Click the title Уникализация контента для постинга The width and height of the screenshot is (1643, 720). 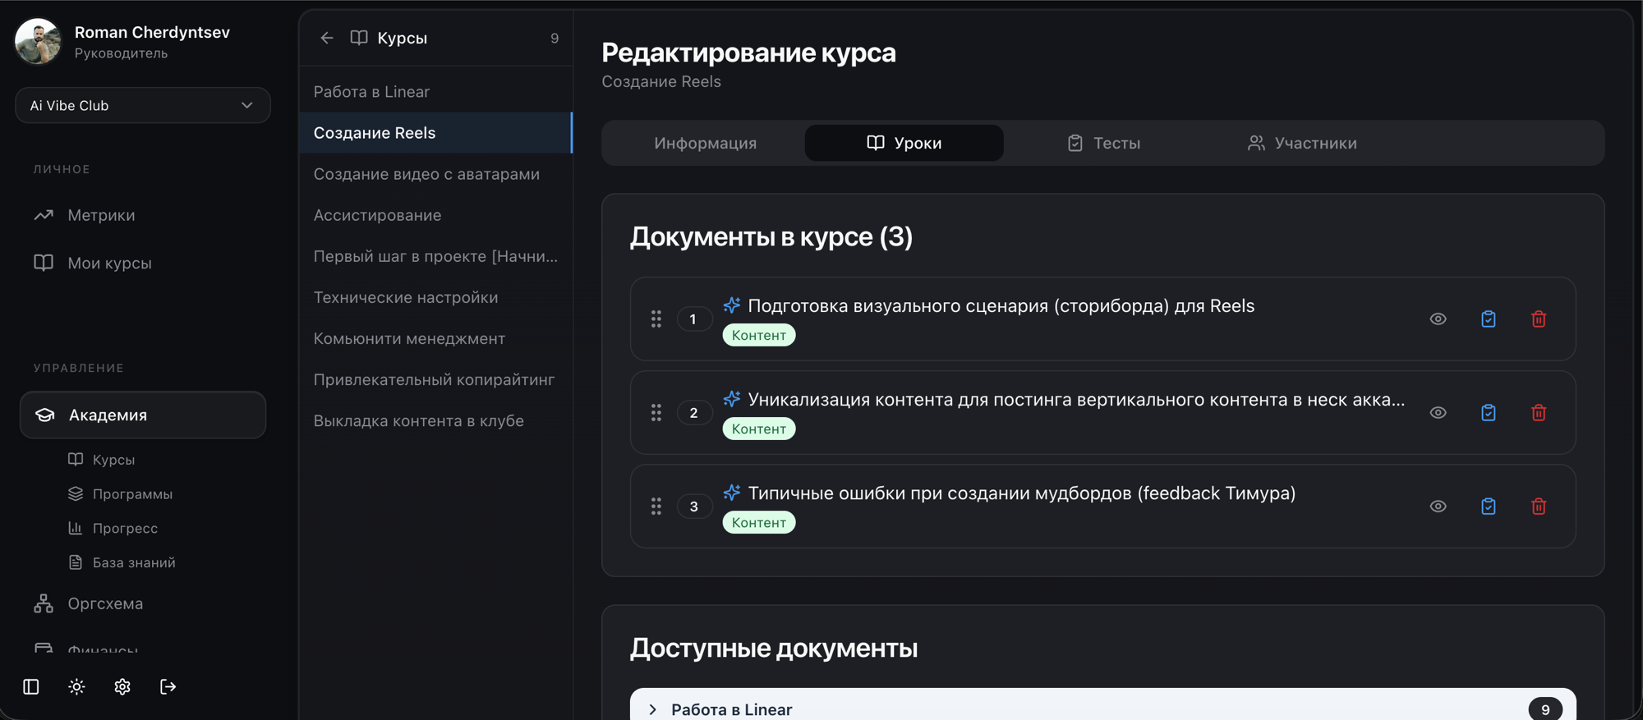click(1076, 399)
